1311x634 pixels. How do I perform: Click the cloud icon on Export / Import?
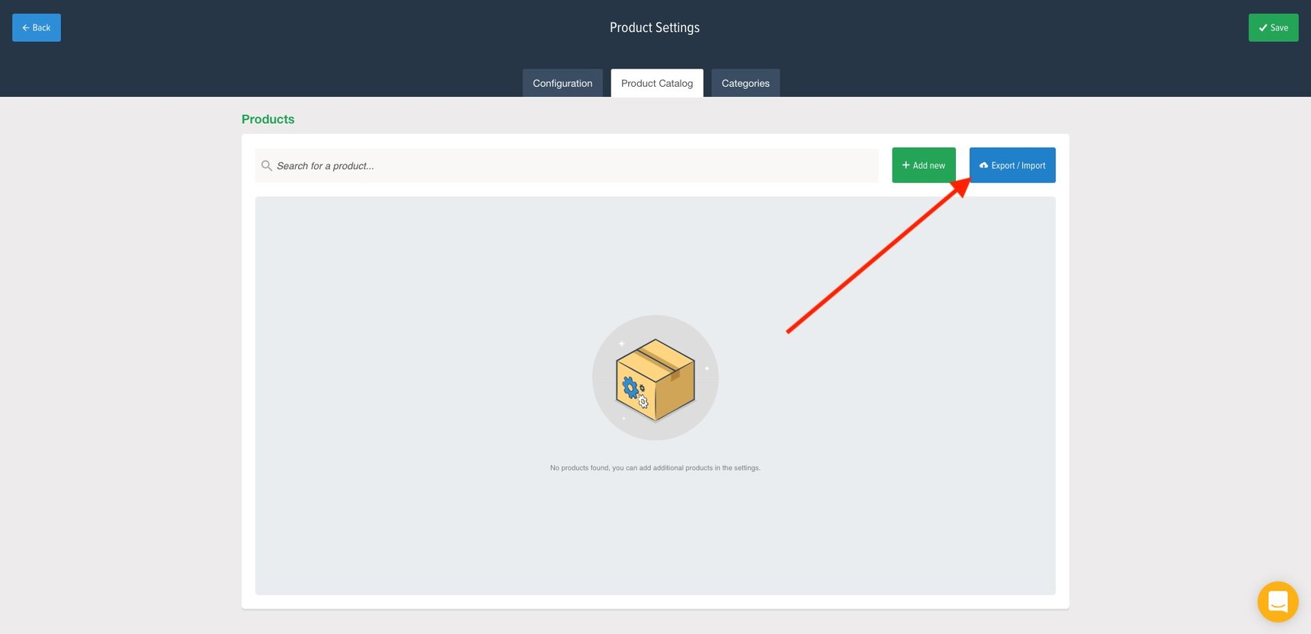(x=983, y=165)
